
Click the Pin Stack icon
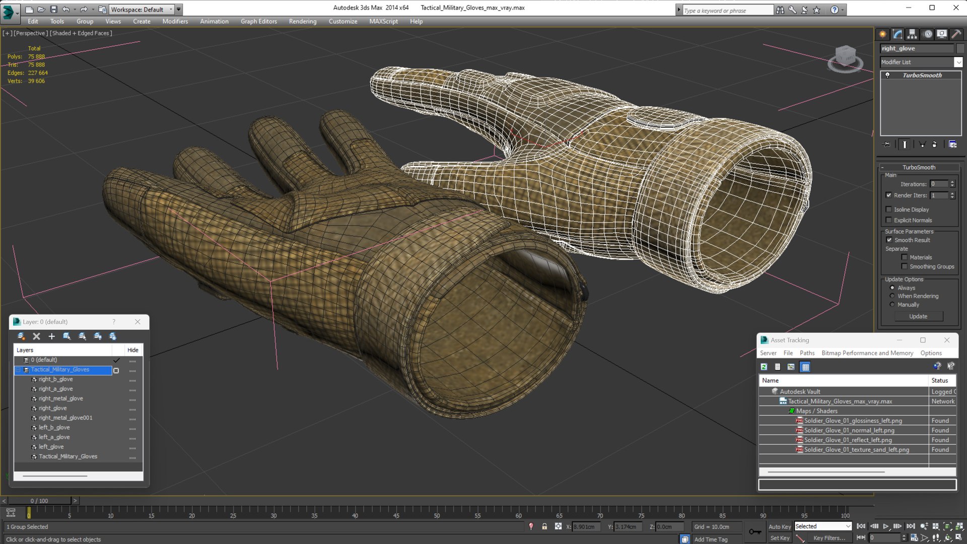tap(887, 145)
